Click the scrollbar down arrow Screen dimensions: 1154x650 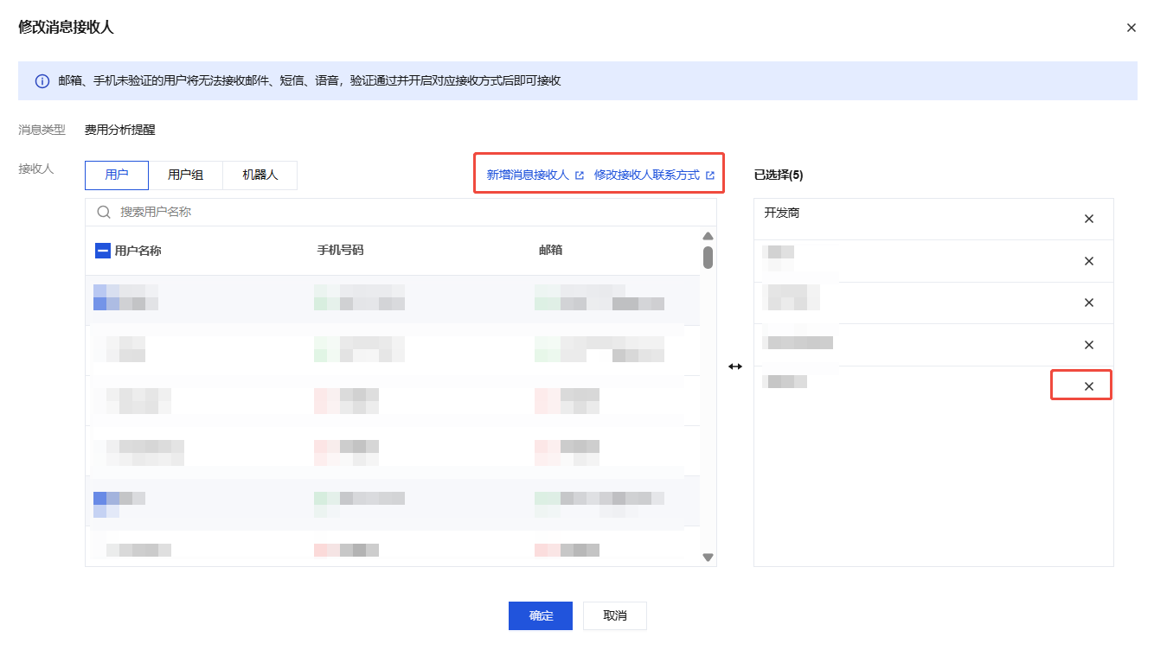[x=708, y=558]
